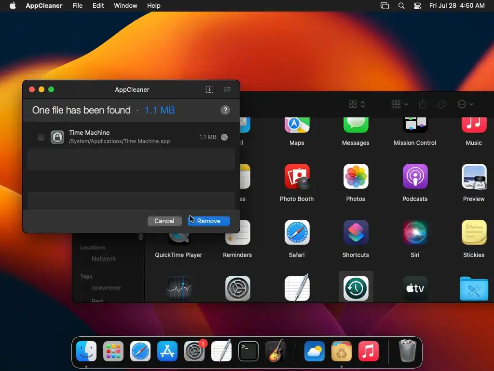Select the Time Machine lock icon
494x371 pixels.
point(57,137)
